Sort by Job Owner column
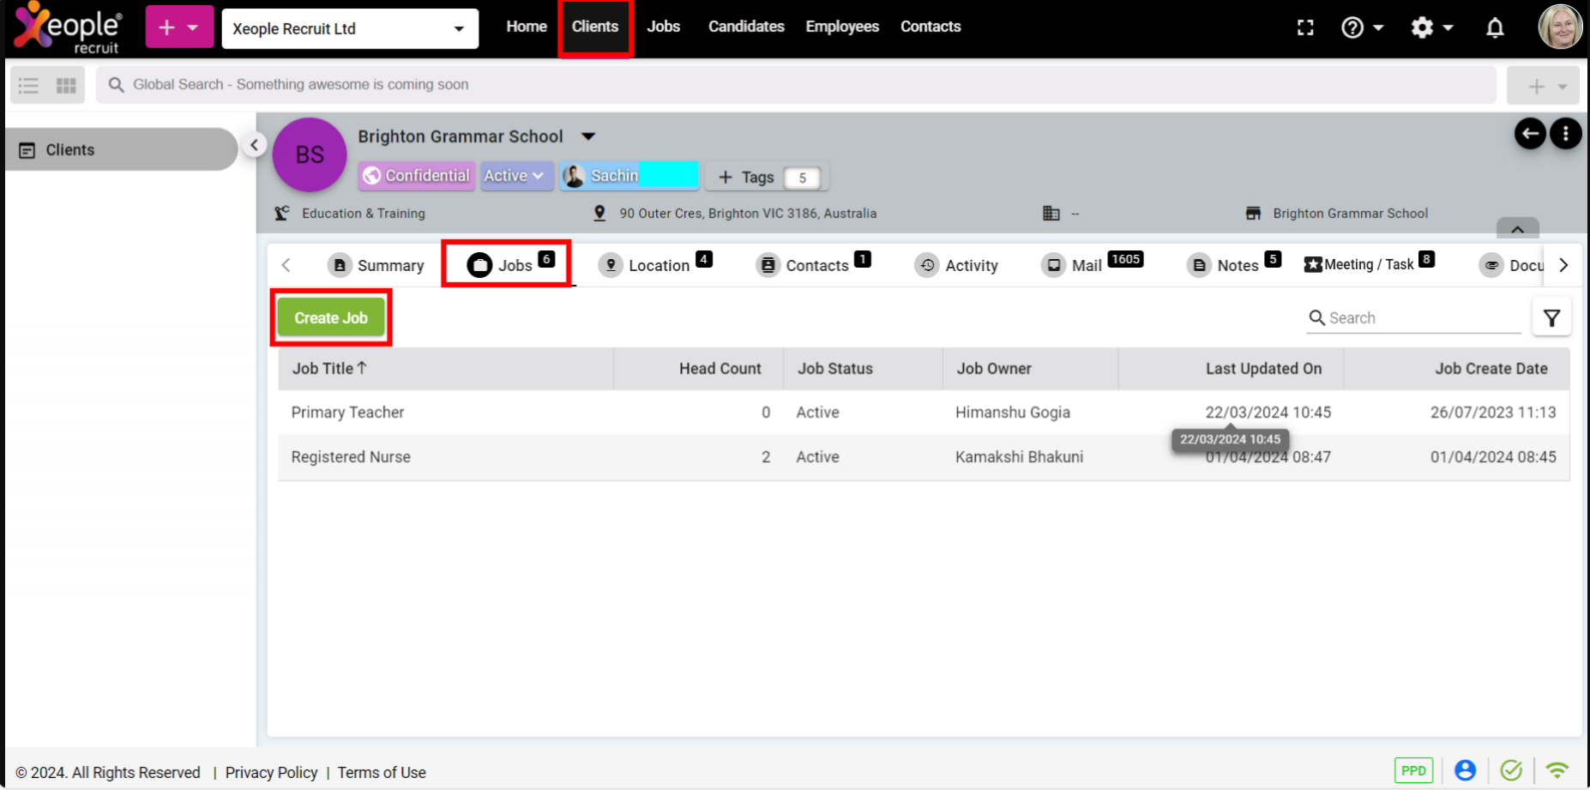This screenshot has height=790, width=1590. (x=994, y=368)
